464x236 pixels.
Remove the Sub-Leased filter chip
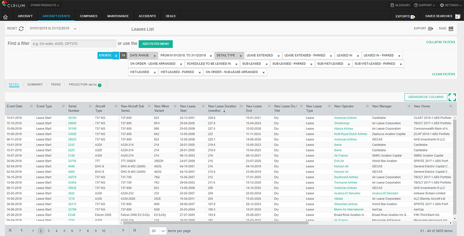(267, 64)
